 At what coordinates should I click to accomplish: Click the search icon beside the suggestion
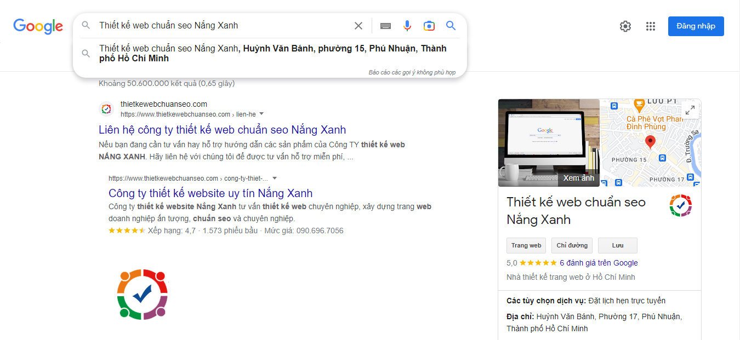(86, 53)
